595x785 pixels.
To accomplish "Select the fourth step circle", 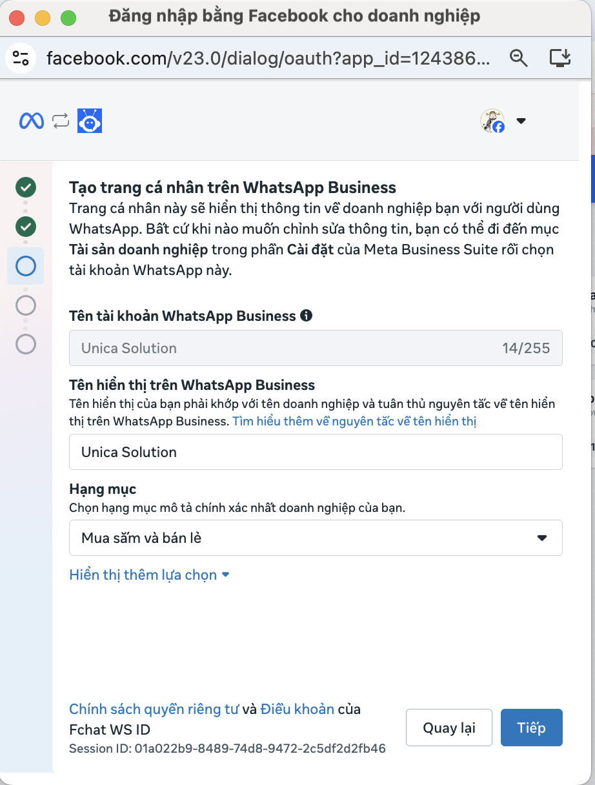I will 26,305.
